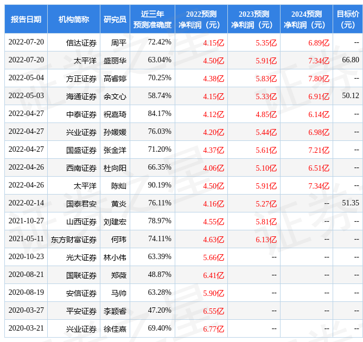
Task: Click target price 66.80
Action: (351, 60)
